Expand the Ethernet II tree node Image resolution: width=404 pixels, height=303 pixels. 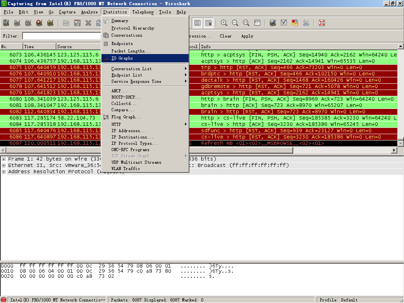[x=4, y=165]
